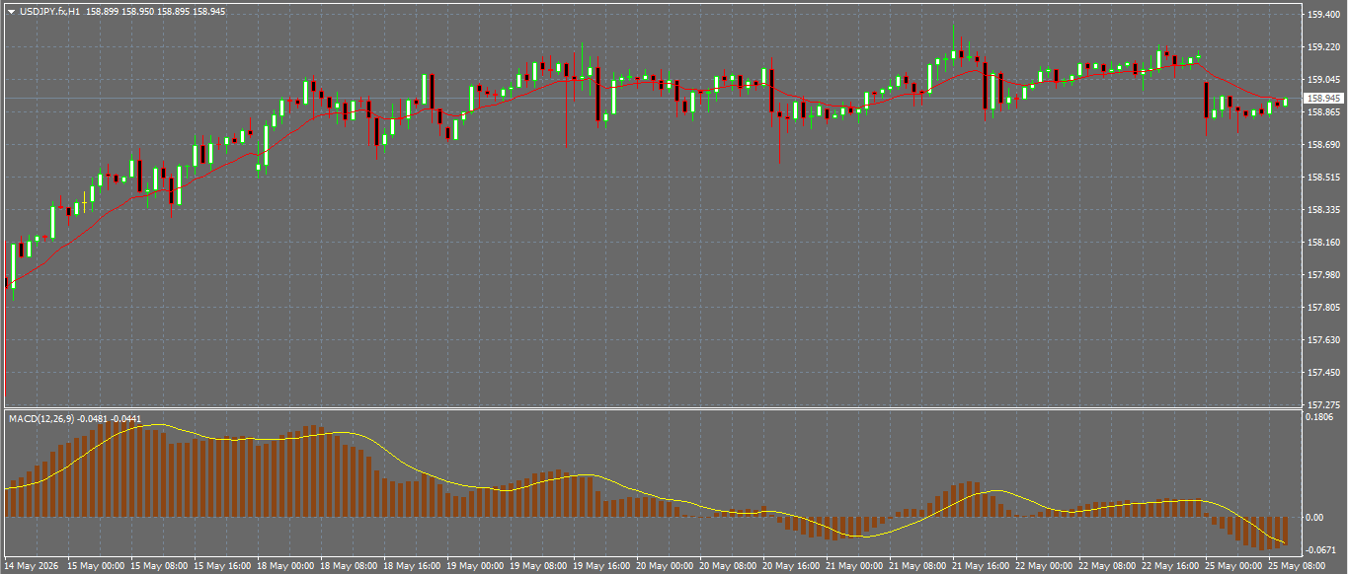The height and width of the screenshot is (574, 1349).
Task: Click the 18 May 16:00 time label
Action: [x=411, y=567]
